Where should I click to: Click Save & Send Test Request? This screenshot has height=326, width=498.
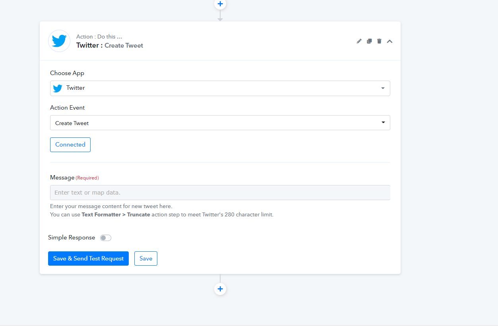[x=88, y=258]
